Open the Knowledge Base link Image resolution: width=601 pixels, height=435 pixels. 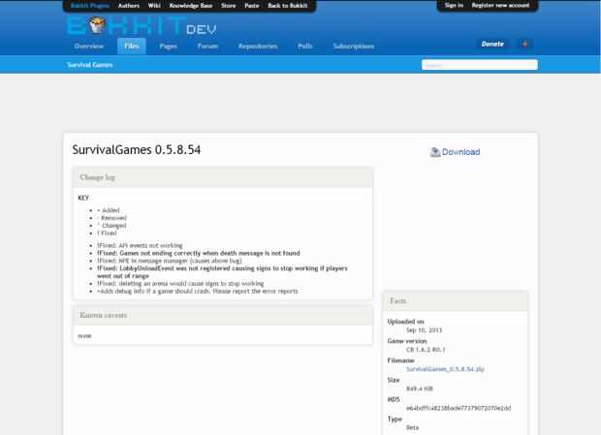pos(191,6)
